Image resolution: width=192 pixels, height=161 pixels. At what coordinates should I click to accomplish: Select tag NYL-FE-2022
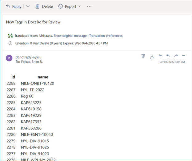point(33,90)
